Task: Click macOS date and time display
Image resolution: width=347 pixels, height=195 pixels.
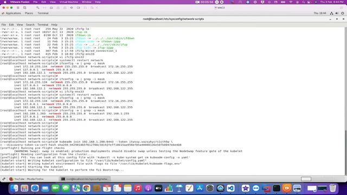Action: pos(332,2)
